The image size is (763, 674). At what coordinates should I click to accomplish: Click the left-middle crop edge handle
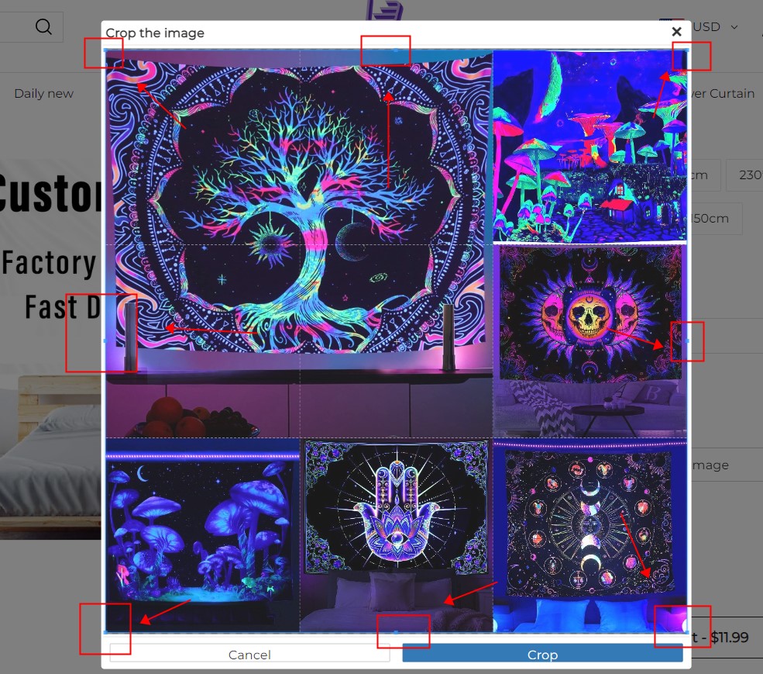tap(105, 341)
